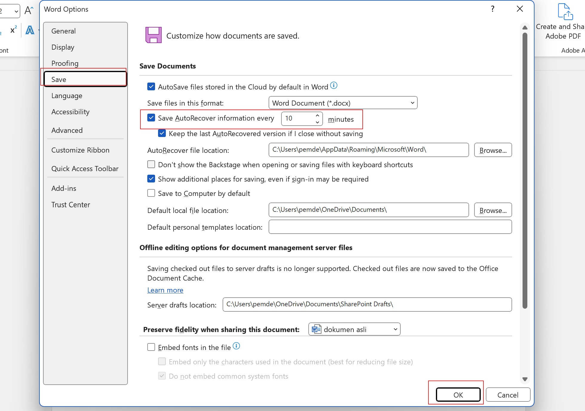This screenshot has width=585, height=411.
Task: Click the superscript x² icon
Action: 13,30
